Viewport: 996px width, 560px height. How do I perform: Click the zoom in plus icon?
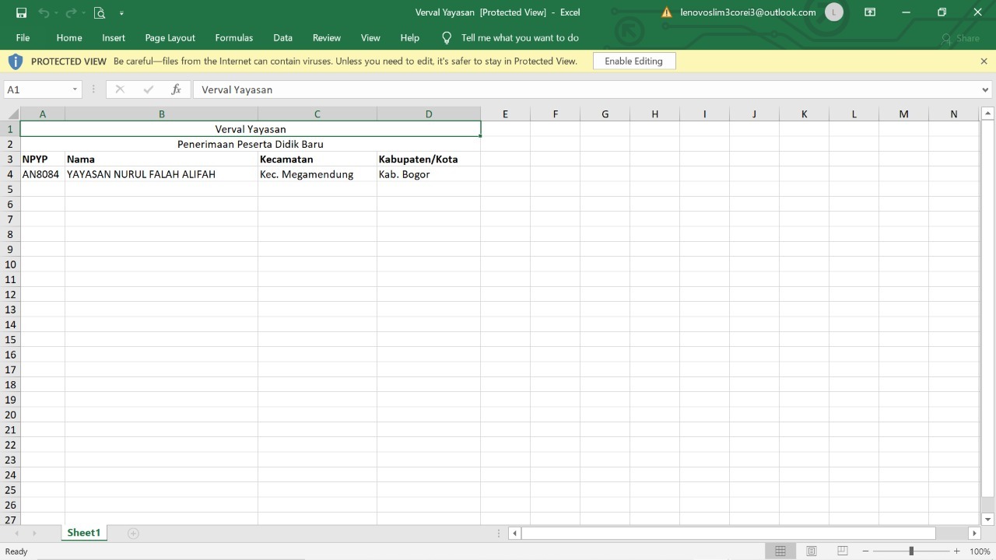tap(956, 551)
